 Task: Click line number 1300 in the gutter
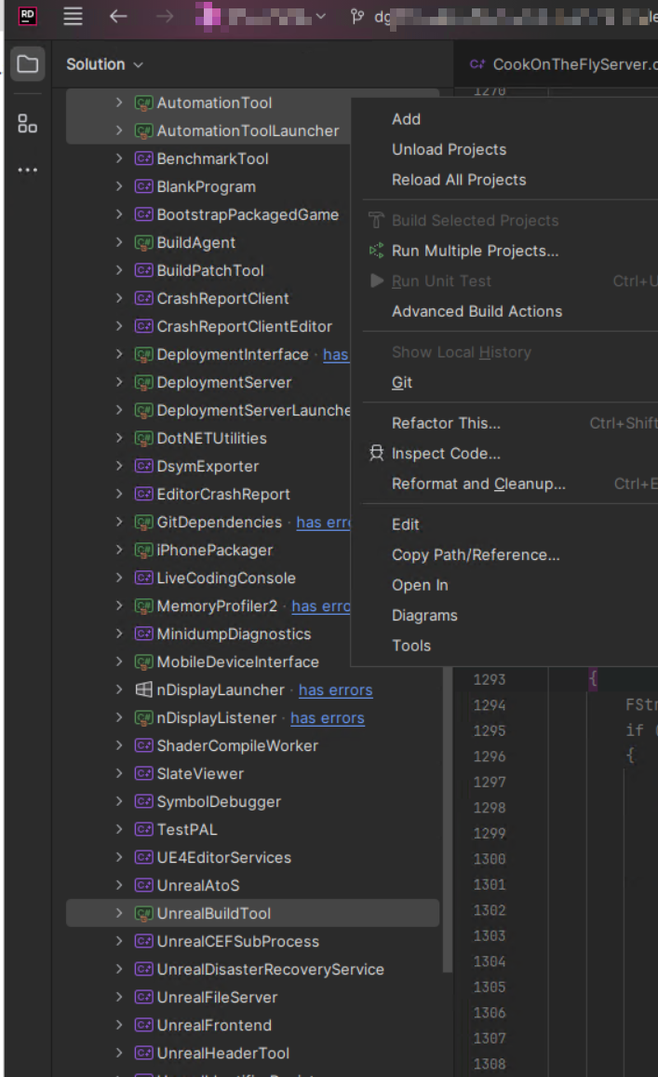[x=490, y=859]
